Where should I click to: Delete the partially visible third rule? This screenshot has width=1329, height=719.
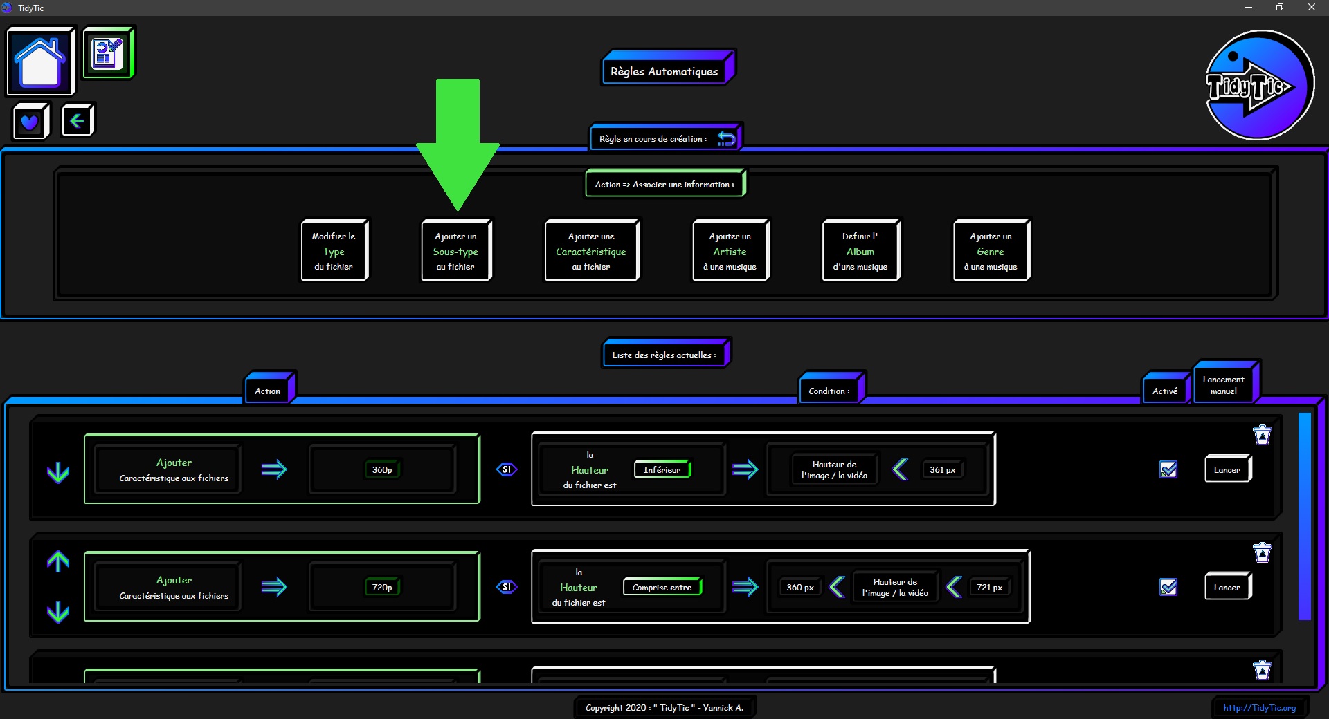(x=1263, y=670)
